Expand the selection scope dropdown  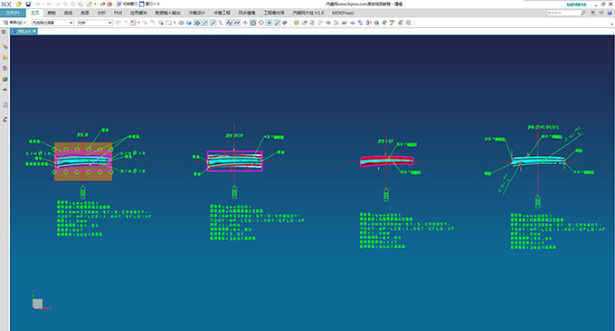95,23
